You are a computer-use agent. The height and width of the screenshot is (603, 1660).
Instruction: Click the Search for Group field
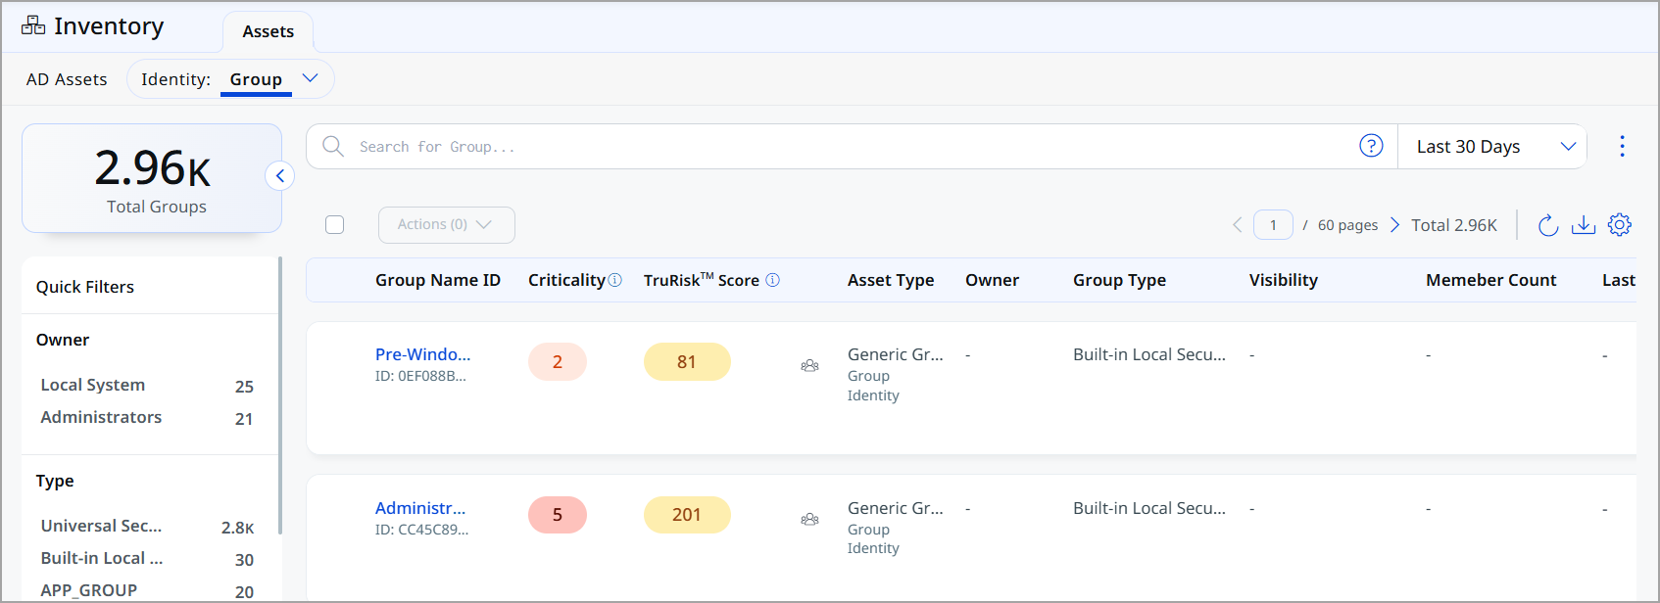(853, 146)
